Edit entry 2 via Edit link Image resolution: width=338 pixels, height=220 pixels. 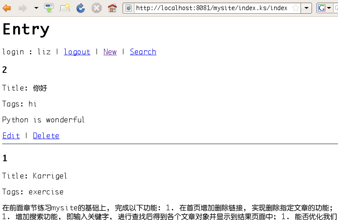pyautogui.click(x=11, y=136)
